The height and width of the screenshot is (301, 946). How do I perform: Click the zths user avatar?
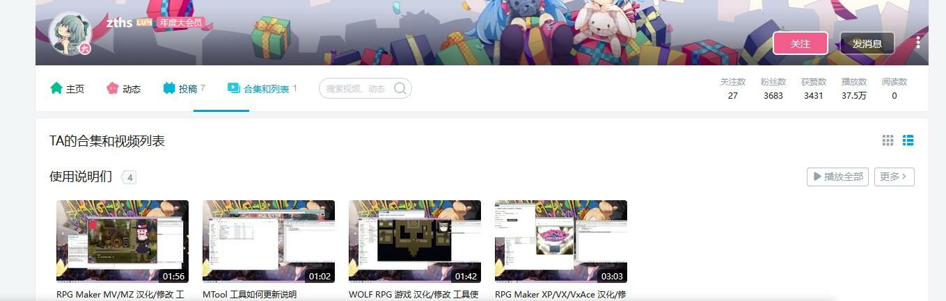click(x=70, y=33)
